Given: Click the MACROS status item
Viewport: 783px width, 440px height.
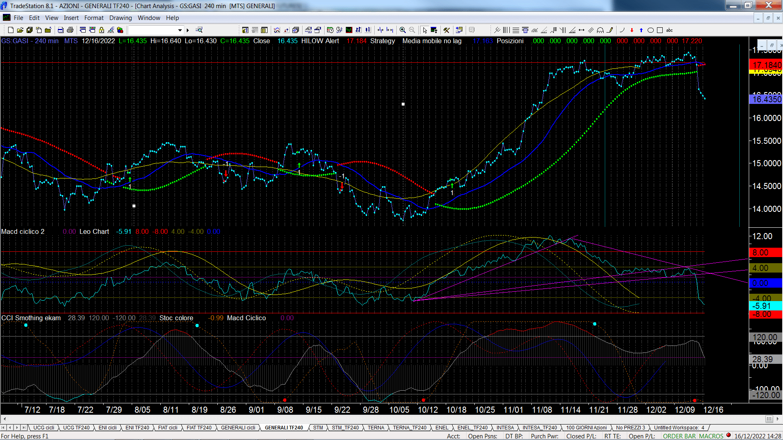Looking at the screenshot, I should pos(711,436).
